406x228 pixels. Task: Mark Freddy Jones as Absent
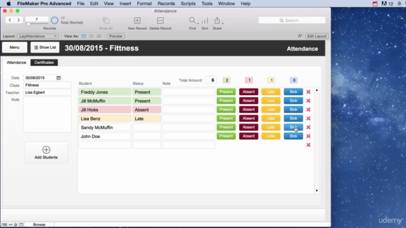[249, 92]
